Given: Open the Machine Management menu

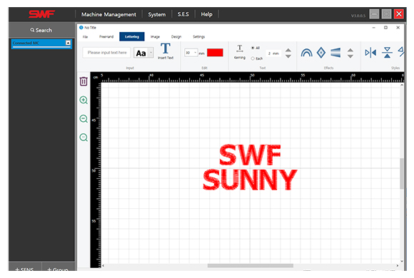Looking at the screenshot, I should [108, 14].
